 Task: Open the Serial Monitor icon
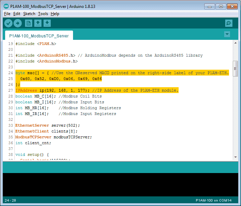[x=229, y=23]
